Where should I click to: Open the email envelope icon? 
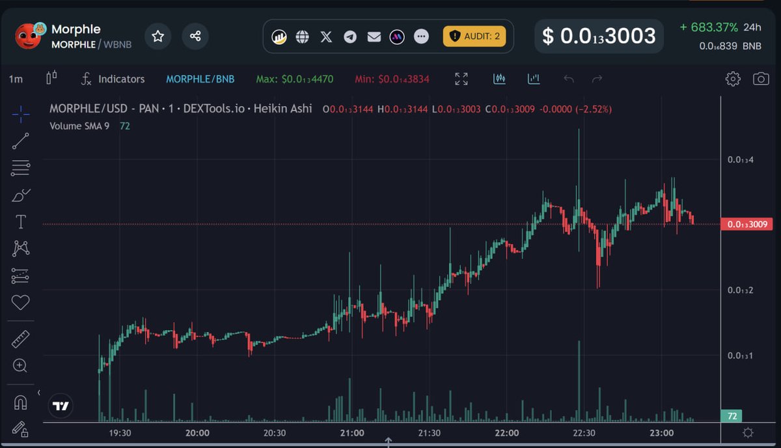pyautogui.click(x=374, y=36)
